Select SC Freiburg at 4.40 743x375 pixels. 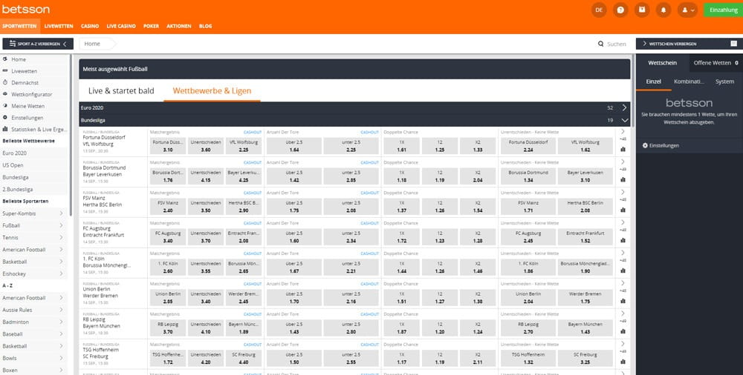coord(244,358)
